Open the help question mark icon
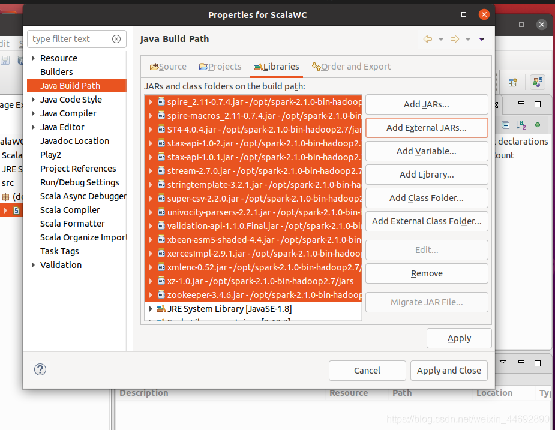555x430 pixels. [x=40, y=369]
